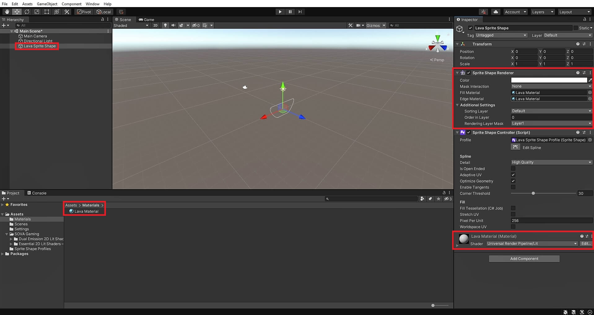The height and width of the screenshot is (315, 594).
Task: Open the GameObject menu
Action: (47, 4)
